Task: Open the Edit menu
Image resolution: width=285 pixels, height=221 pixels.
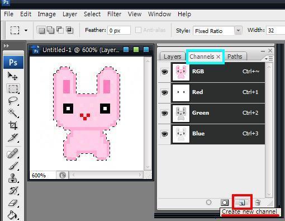Action: tap(26, 14)
